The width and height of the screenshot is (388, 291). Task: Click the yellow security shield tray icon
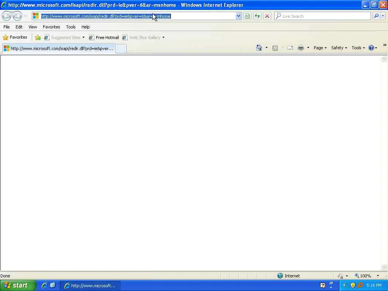[x=353, y=286]
